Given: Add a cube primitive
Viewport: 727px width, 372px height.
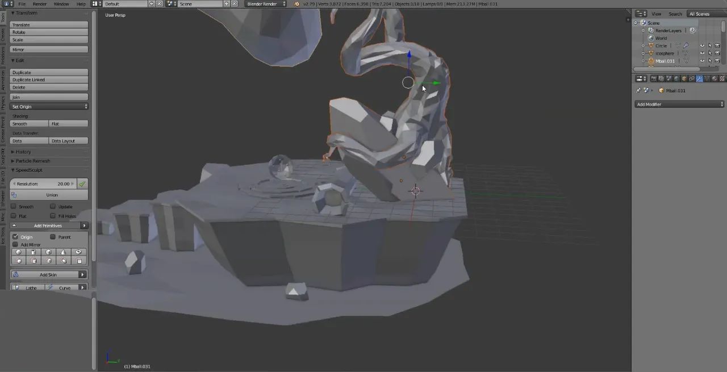Looking at the screenshot, I should (49, 252).
